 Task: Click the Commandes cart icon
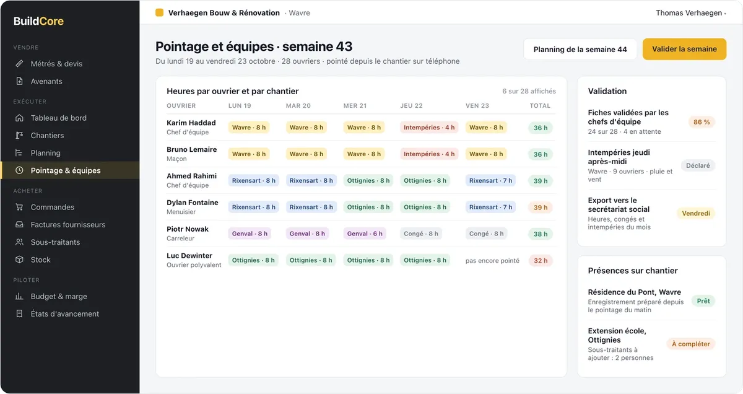click(19, 207)
